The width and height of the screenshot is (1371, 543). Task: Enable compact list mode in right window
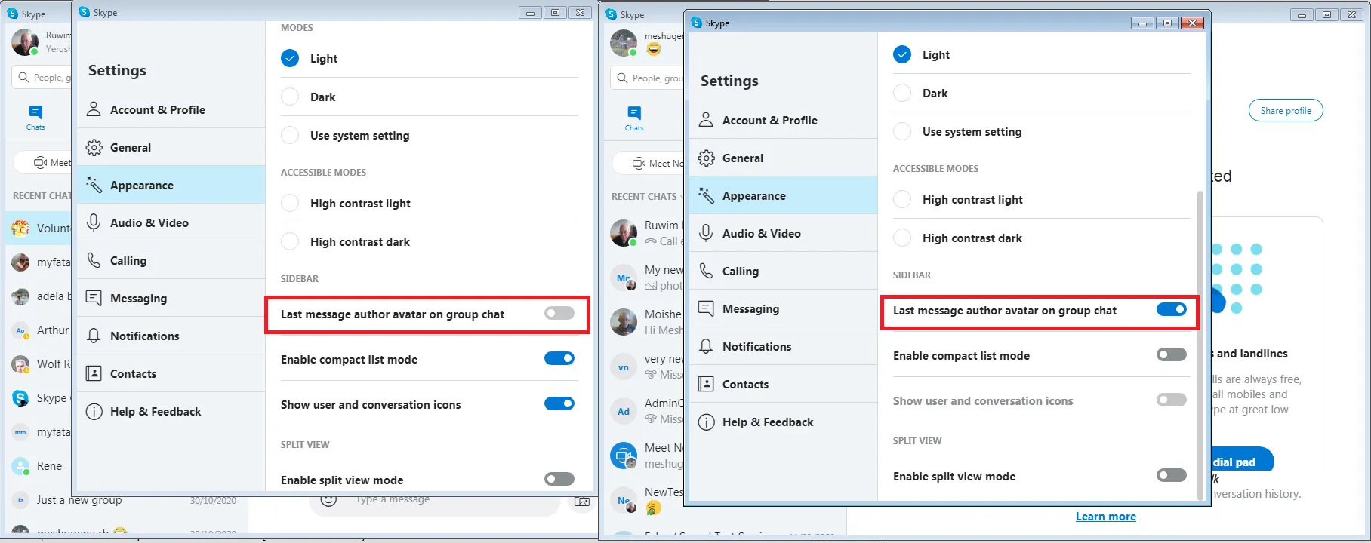point(1172,354)
